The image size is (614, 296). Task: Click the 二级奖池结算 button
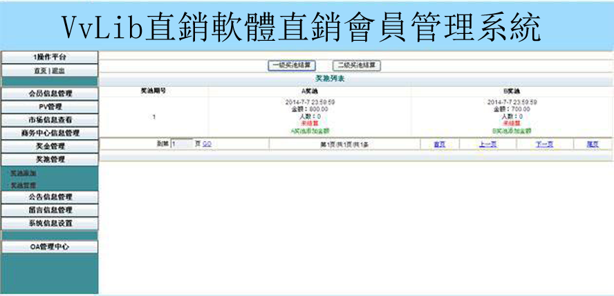pyautogui.click(x=356, y=66)
